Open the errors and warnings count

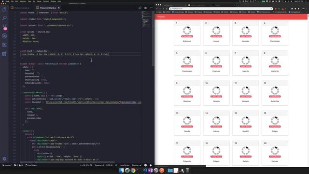18,165
